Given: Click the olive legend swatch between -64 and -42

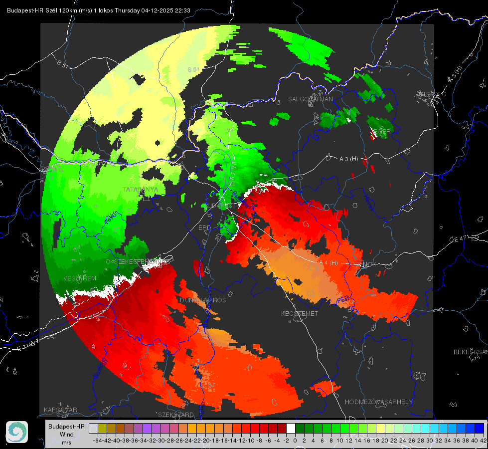Looking at the screenshot, I should [102, 428].
